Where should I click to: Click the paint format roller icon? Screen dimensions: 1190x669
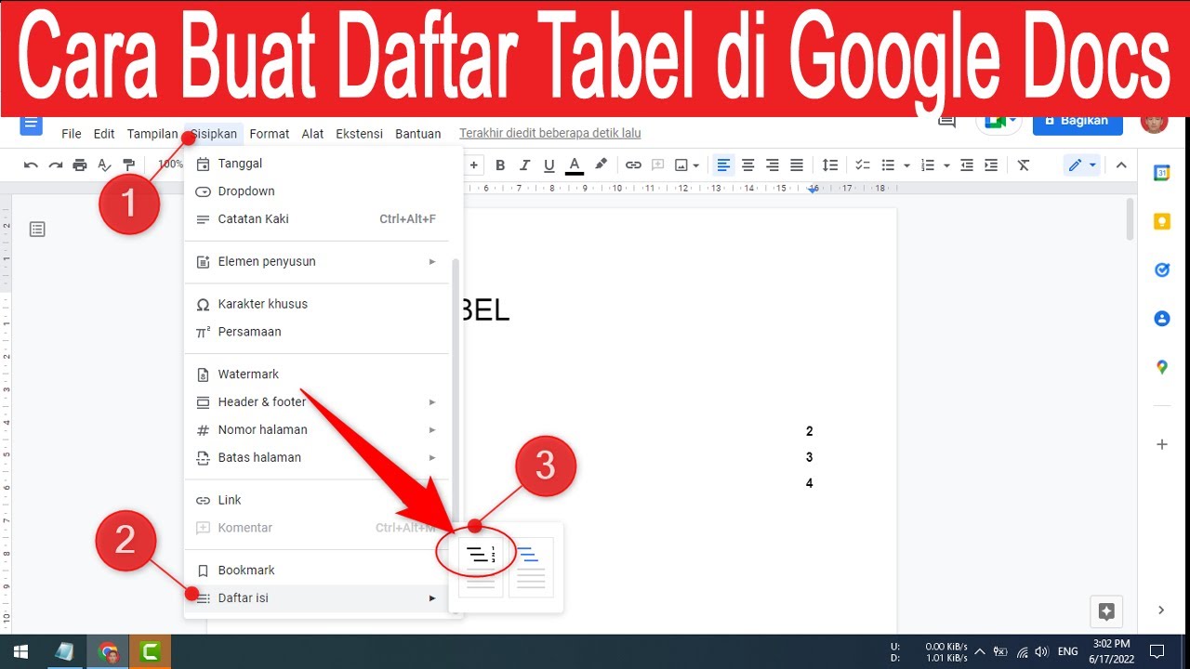[128, 165]
